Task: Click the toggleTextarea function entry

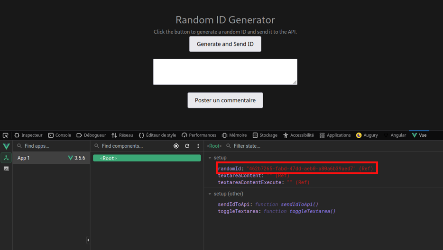Action: click(x=277, y=211)
